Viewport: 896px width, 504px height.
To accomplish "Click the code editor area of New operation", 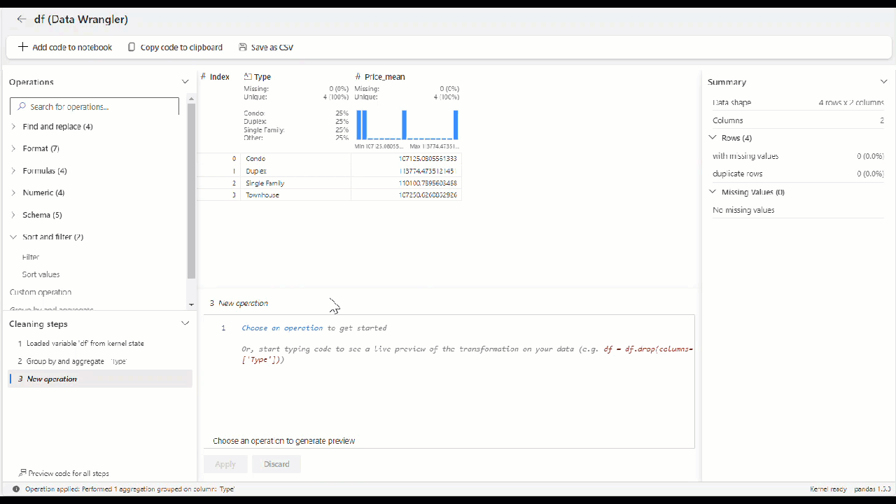I will (449, 381).
